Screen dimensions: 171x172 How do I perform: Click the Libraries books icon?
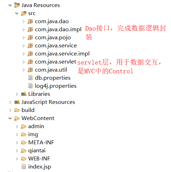click(x=24, y=94)
